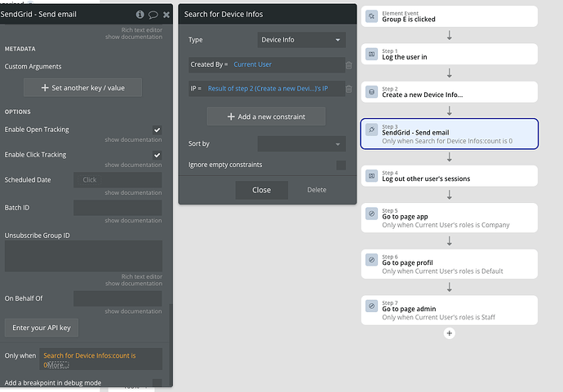Screen dimensions: 563x392
Task: Open show documentation under On Behalf Of
Action: coord(133,311)
